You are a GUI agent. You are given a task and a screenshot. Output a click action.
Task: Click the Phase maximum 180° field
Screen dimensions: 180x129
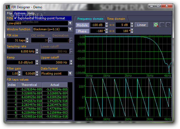click(123, 31)
